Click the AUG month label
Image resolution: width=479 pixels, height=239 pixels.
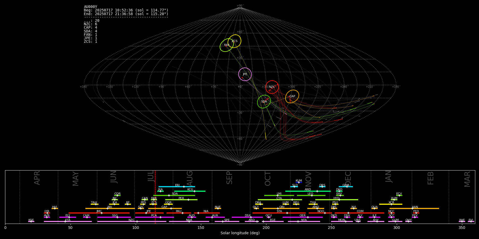tap(190, 179)
